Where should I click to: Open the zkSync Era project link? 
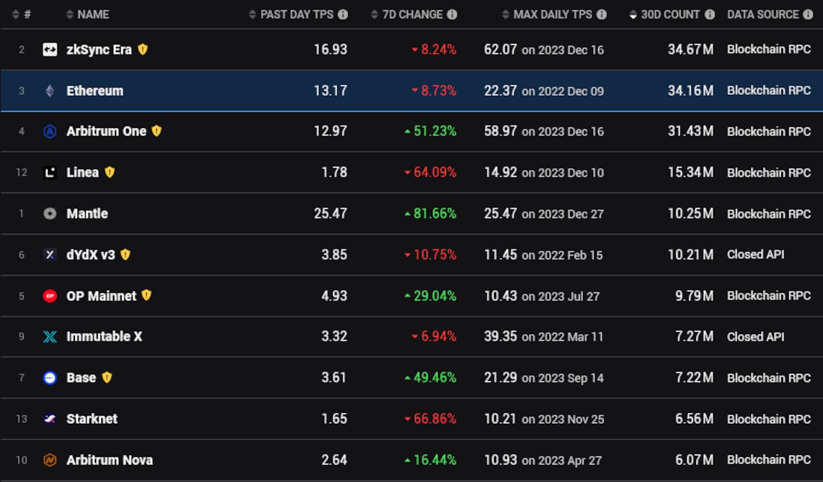99,50
